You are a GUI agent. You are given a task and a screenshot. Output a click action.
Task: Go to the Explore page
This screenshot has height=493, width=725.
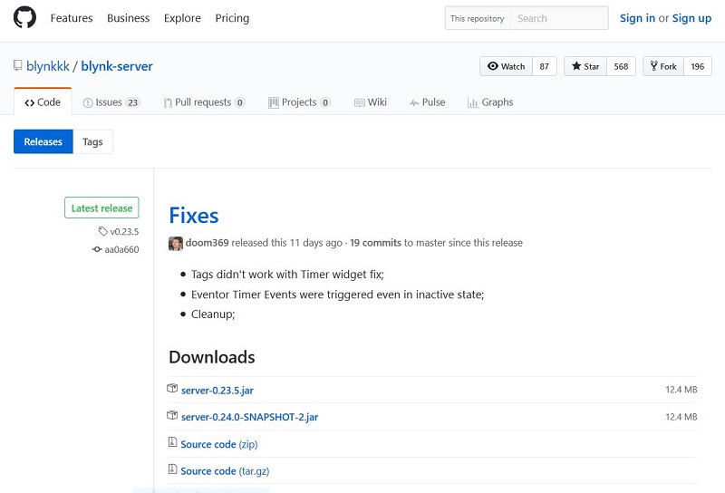point(182,18)
